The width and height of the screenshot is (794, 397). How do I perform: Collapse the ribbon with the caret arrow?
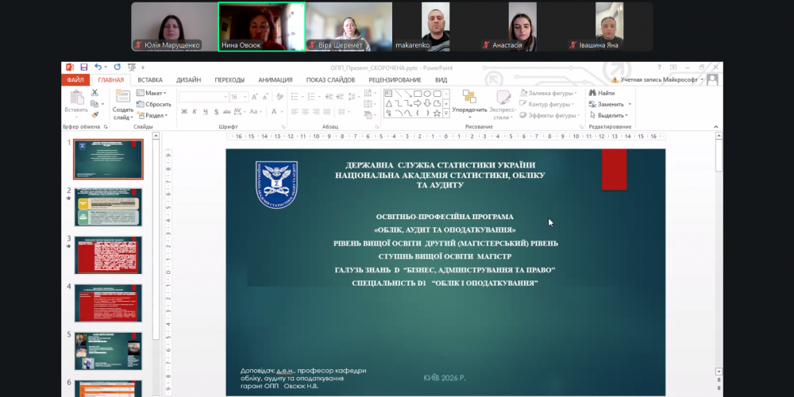coord(715,126)
